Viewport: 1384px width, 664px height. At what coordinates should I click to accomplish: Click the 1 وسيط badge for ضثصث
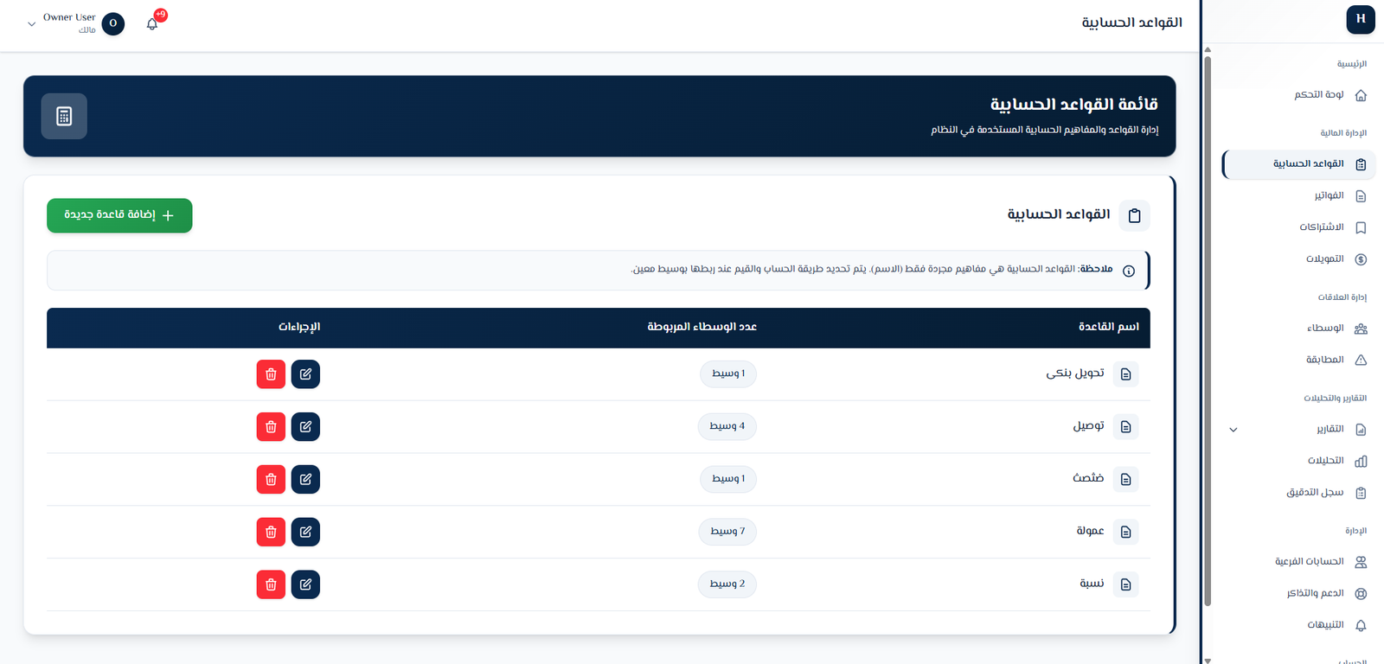(728, 479)
